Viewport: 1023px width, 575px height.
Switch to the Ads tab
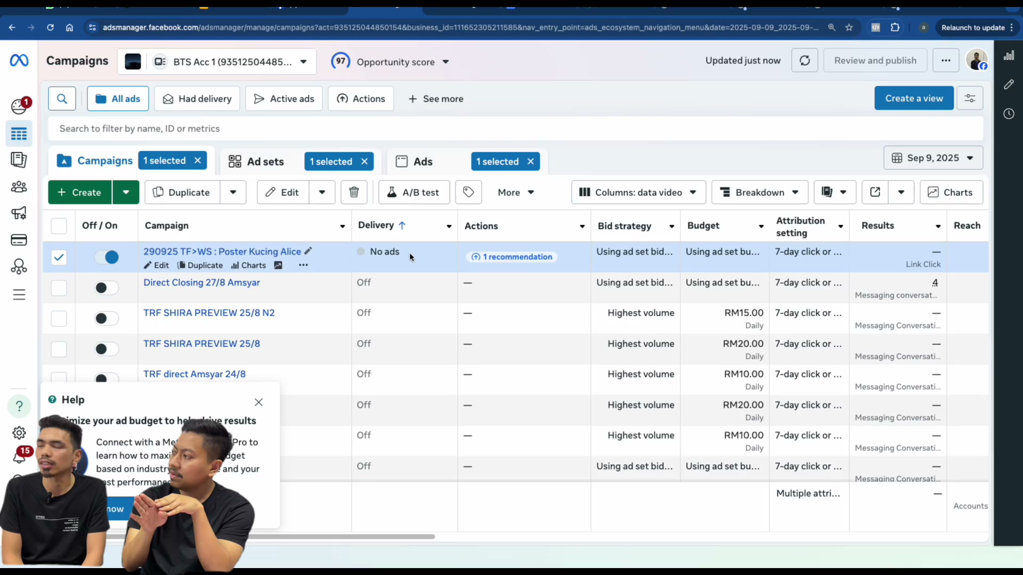(423, 161)
